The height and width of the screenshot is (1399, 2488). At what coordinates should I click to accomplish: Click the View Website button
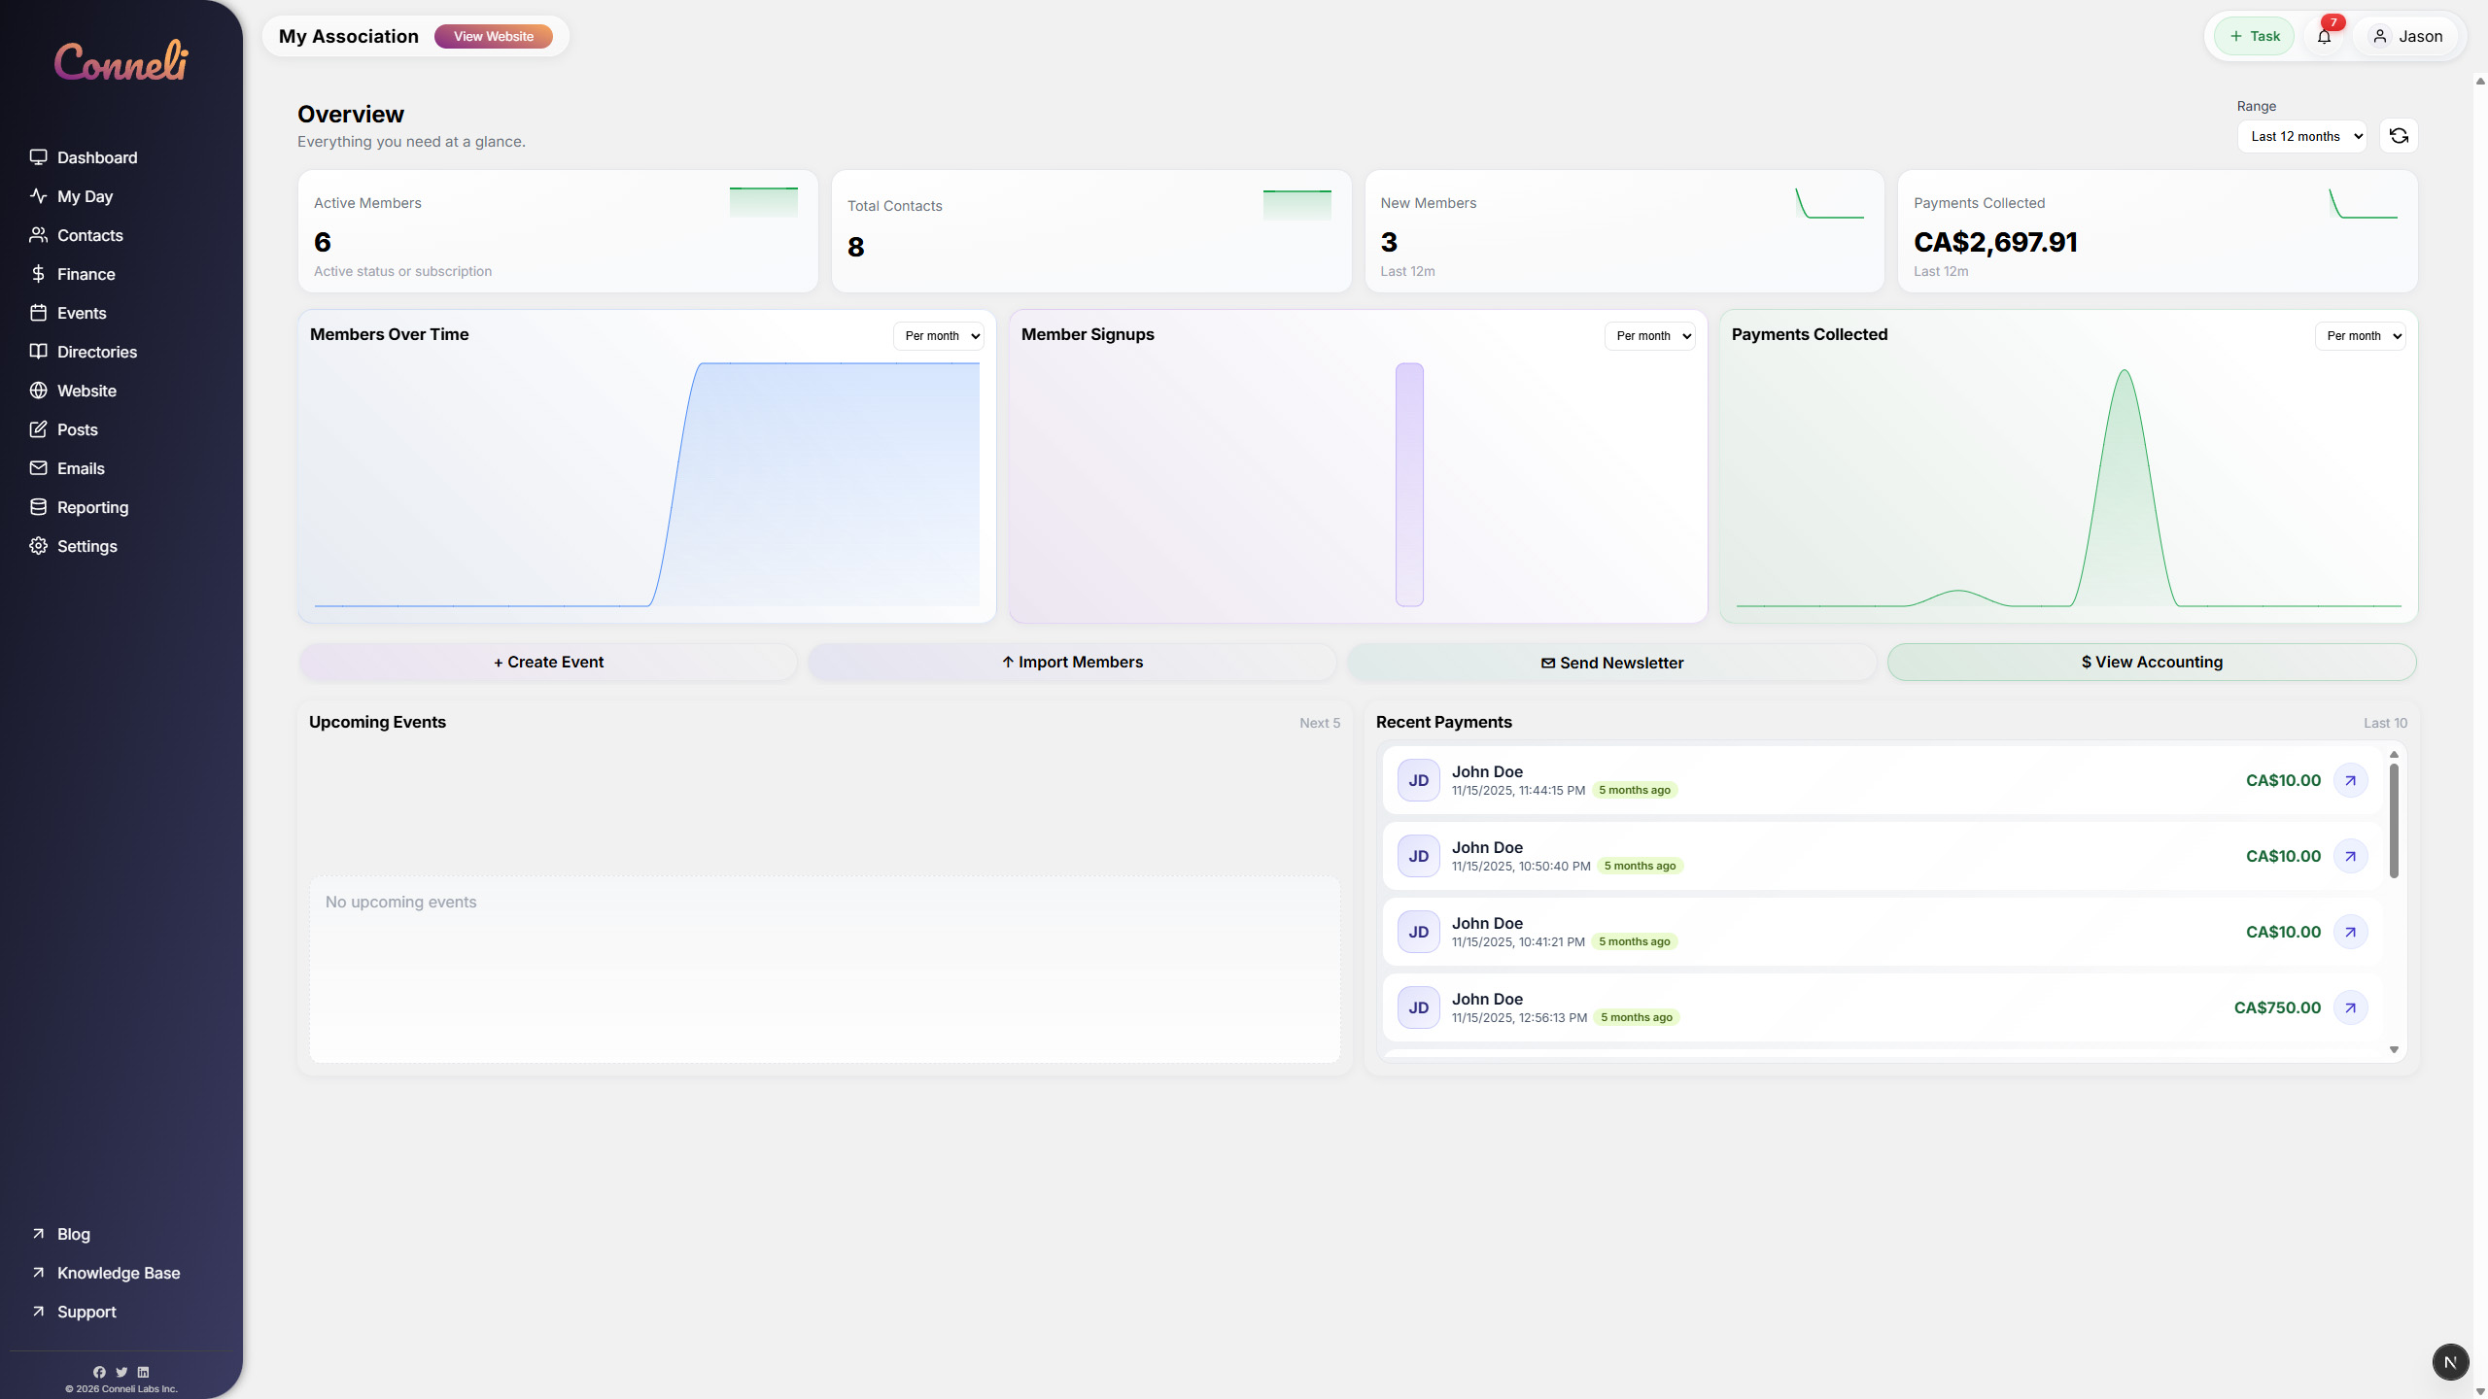(494, 36)
